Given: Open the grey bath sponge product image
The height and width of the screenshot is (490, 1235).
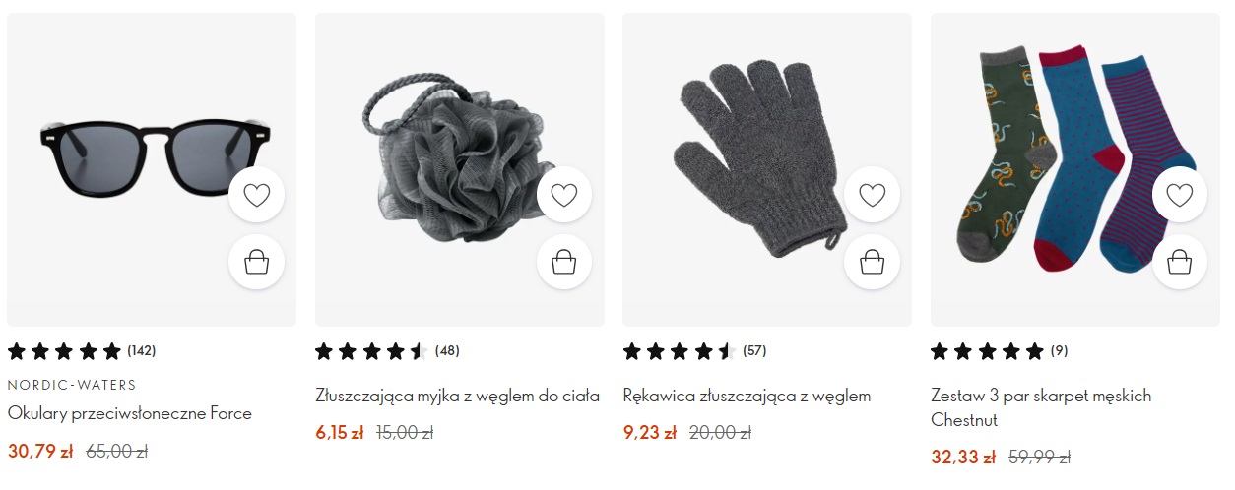Looking at the screenshot, I should tap(460, 169).
